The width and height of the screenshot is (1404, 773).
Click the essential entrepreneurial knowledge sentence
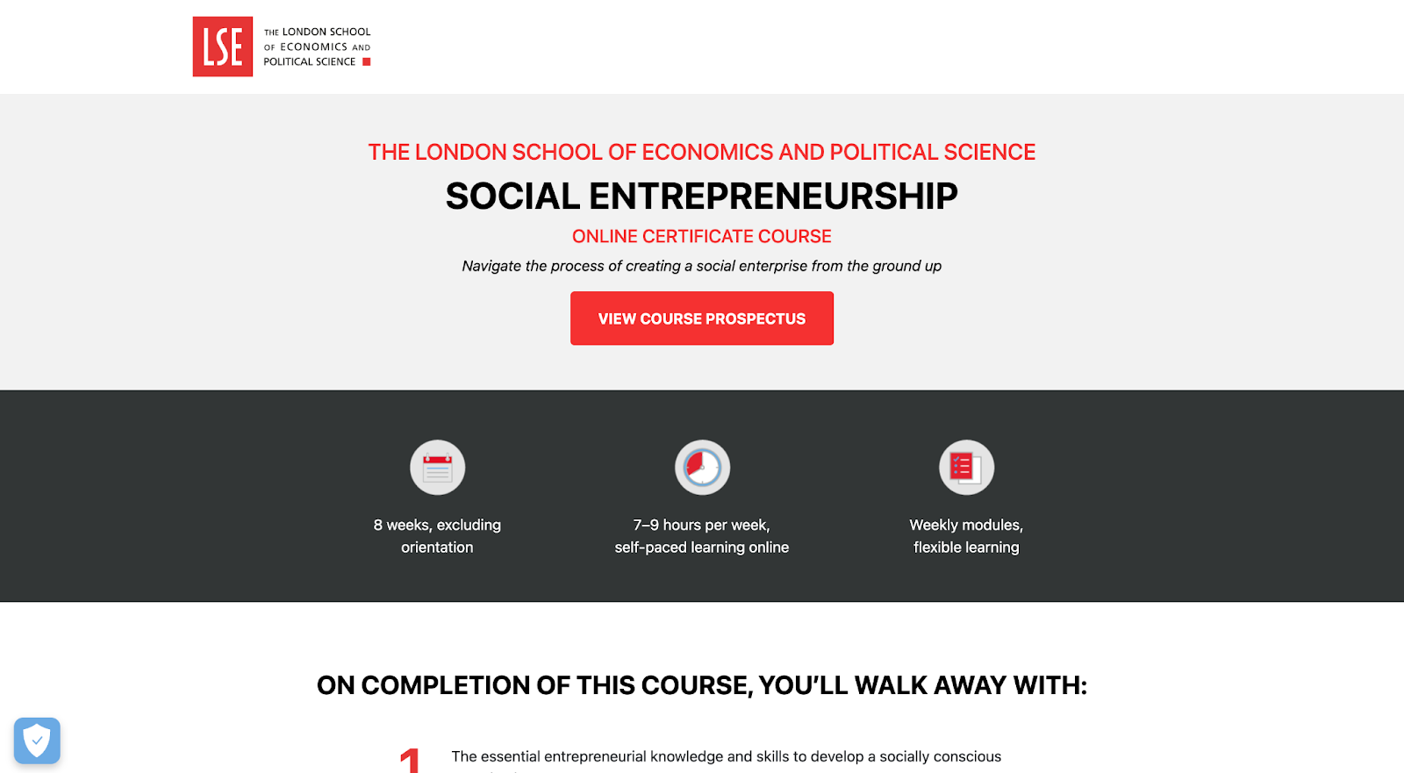click(x=727, y=756)
